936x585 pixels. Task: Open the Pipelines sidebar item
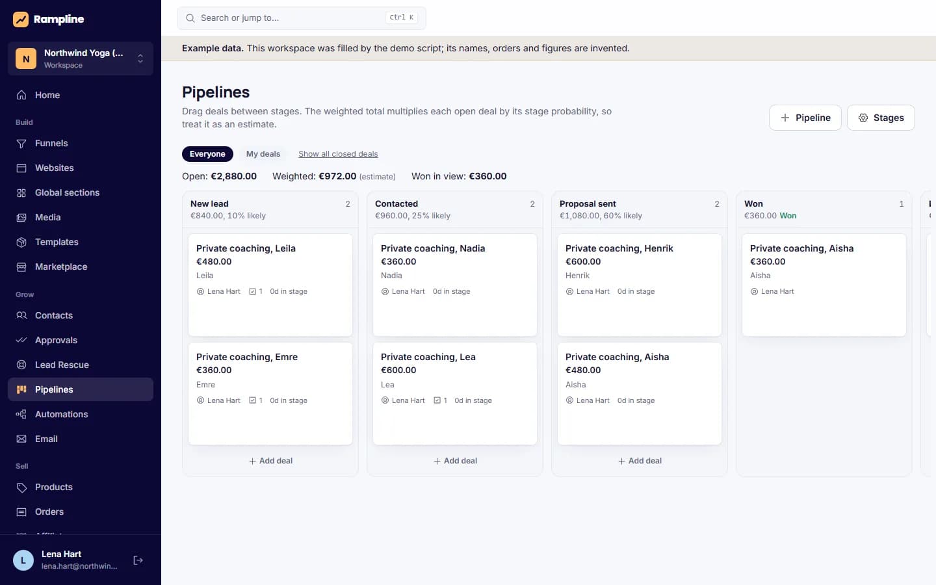click(x=81, y=389)
